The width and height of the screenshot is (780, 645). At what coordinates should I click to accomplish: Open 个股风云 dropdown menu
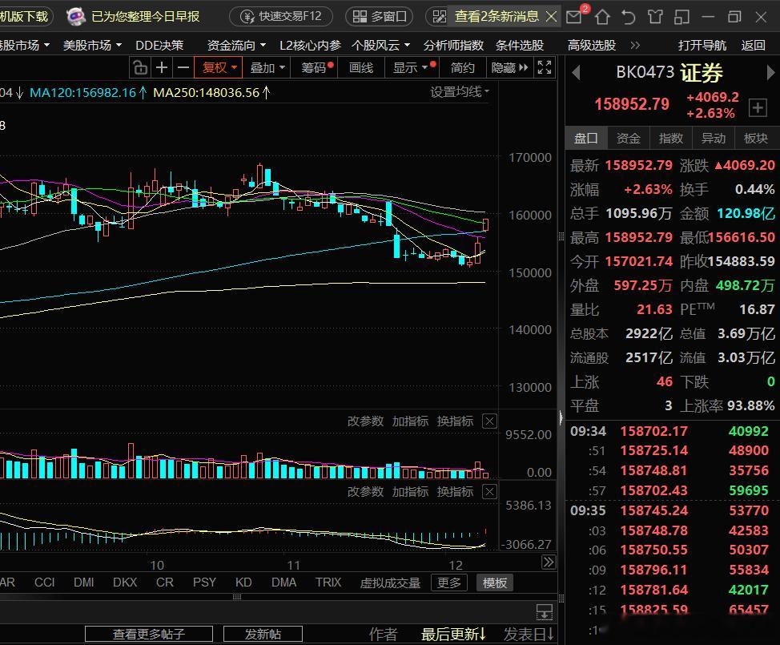[x=380, y=46]
